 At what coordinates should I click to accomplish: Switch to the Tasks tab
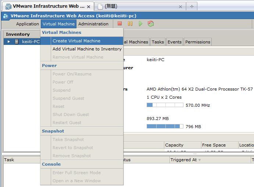point(158,42)
